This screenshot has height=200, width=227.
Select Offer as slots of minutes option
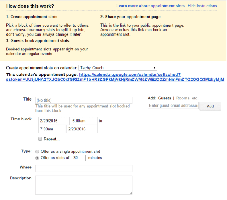pos(38,158)
